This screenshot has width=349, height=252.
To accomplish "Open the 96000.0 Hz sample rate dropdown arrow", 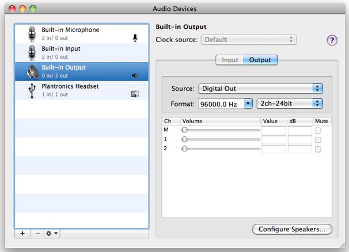I will (248, 104).
